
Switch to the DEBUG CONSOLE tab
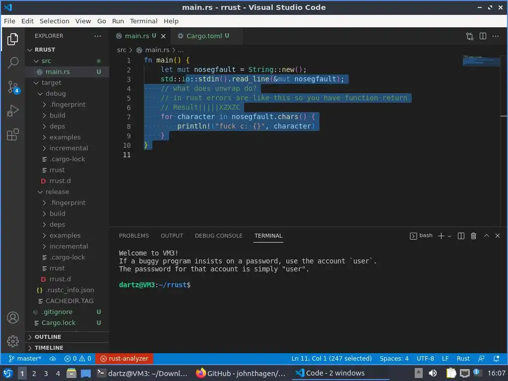[x=219, y=236]
